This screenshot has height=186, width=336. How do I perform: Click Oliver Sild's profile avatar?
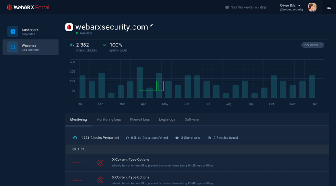tap(312, 7)
